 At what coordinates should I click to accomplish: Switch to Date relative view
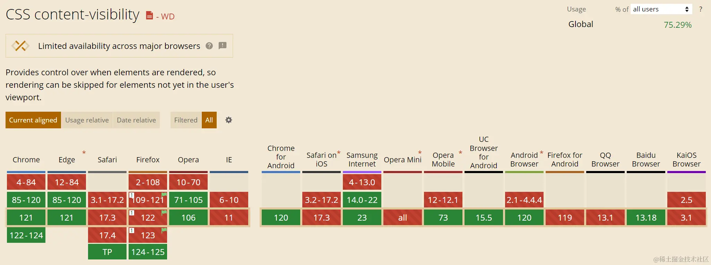pyautogui.click(x=136, y=120)
